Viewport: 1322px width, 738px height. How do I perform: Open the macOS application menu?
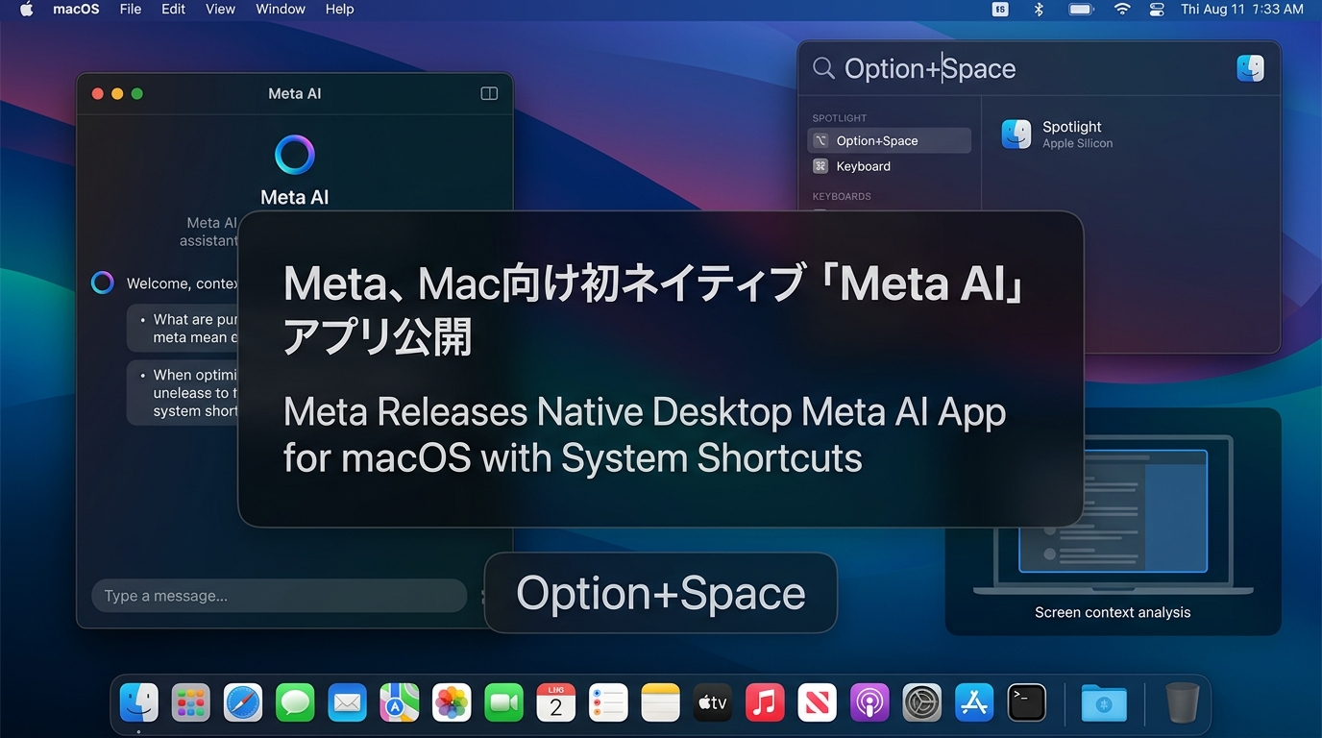coord(76,10)
